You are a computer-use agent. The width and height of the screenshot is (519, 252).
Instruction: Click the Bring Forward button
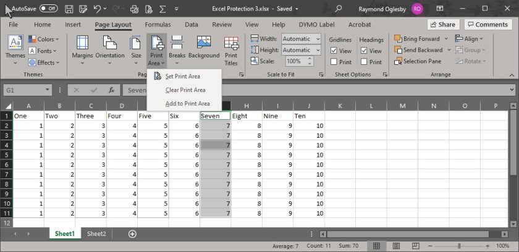(x=418, y=39)
